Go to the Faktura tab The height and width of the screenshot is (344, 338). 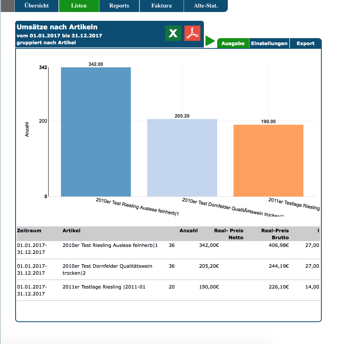coord(161,6)
